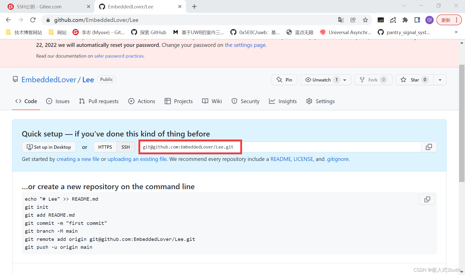Reload the GitHub page
This screenshot has height=275, width=465.
[33, 20]
